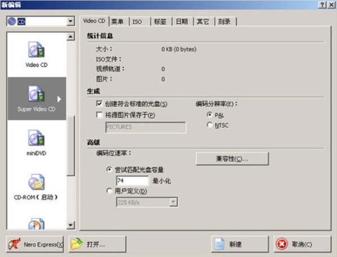Click the disc capacity field showing 74
The height and width of the screenshot is (257, 337).
(132, 181)
